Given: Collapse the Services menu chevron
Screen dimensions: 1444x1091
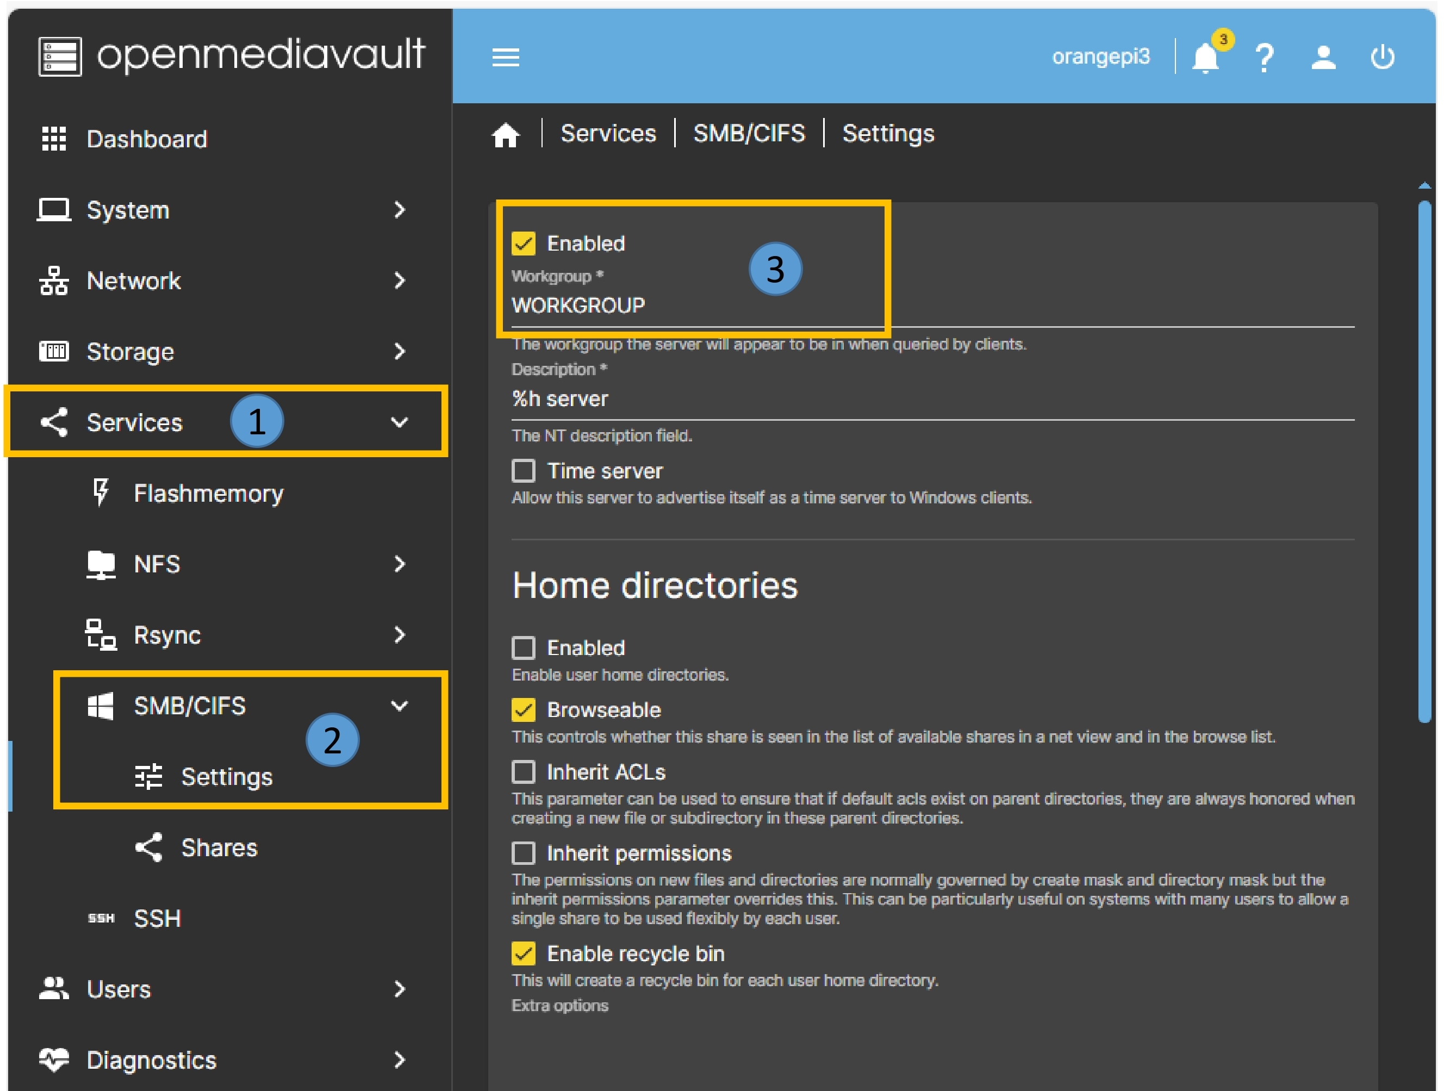Looking at the screenshot, I should [x=399, y=422].
